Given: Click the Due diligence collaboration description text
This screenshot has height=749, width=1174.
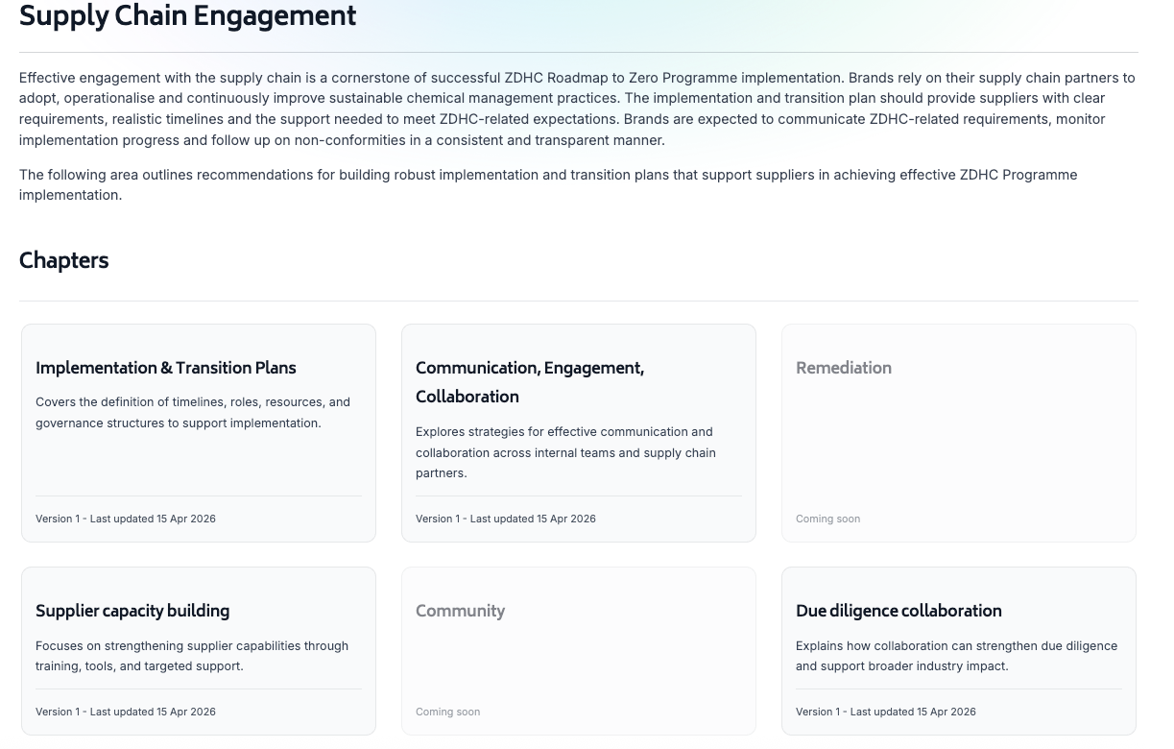Looking at the screenshot, I should (956, 656).
